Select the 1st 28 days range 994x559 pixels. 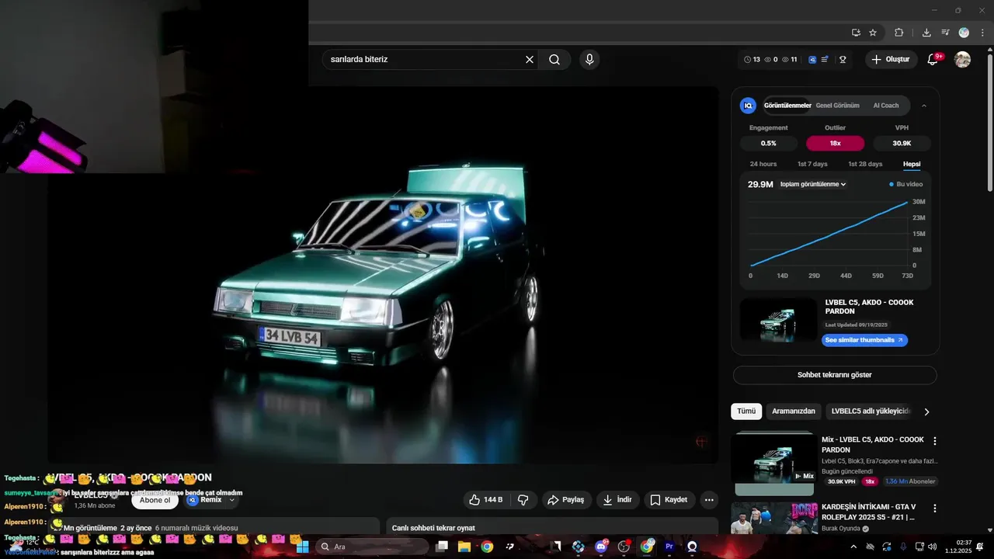click(x=865, y=164)
